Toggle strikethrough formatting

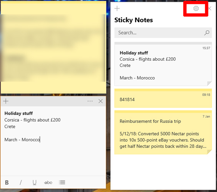pyautogui.click(x=48, y=183)
